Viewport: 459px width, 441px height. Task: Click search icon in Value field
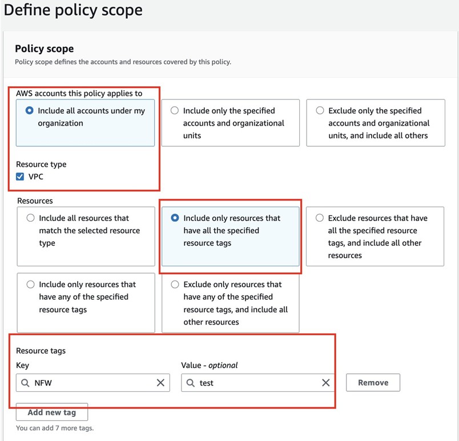(190, 383)
